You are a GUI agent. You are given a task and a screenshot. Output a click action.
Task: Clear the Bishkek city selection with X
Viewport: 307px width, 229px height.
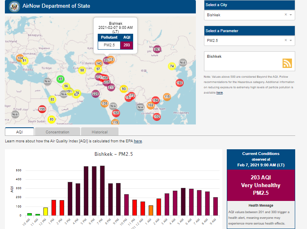(285, 15)
